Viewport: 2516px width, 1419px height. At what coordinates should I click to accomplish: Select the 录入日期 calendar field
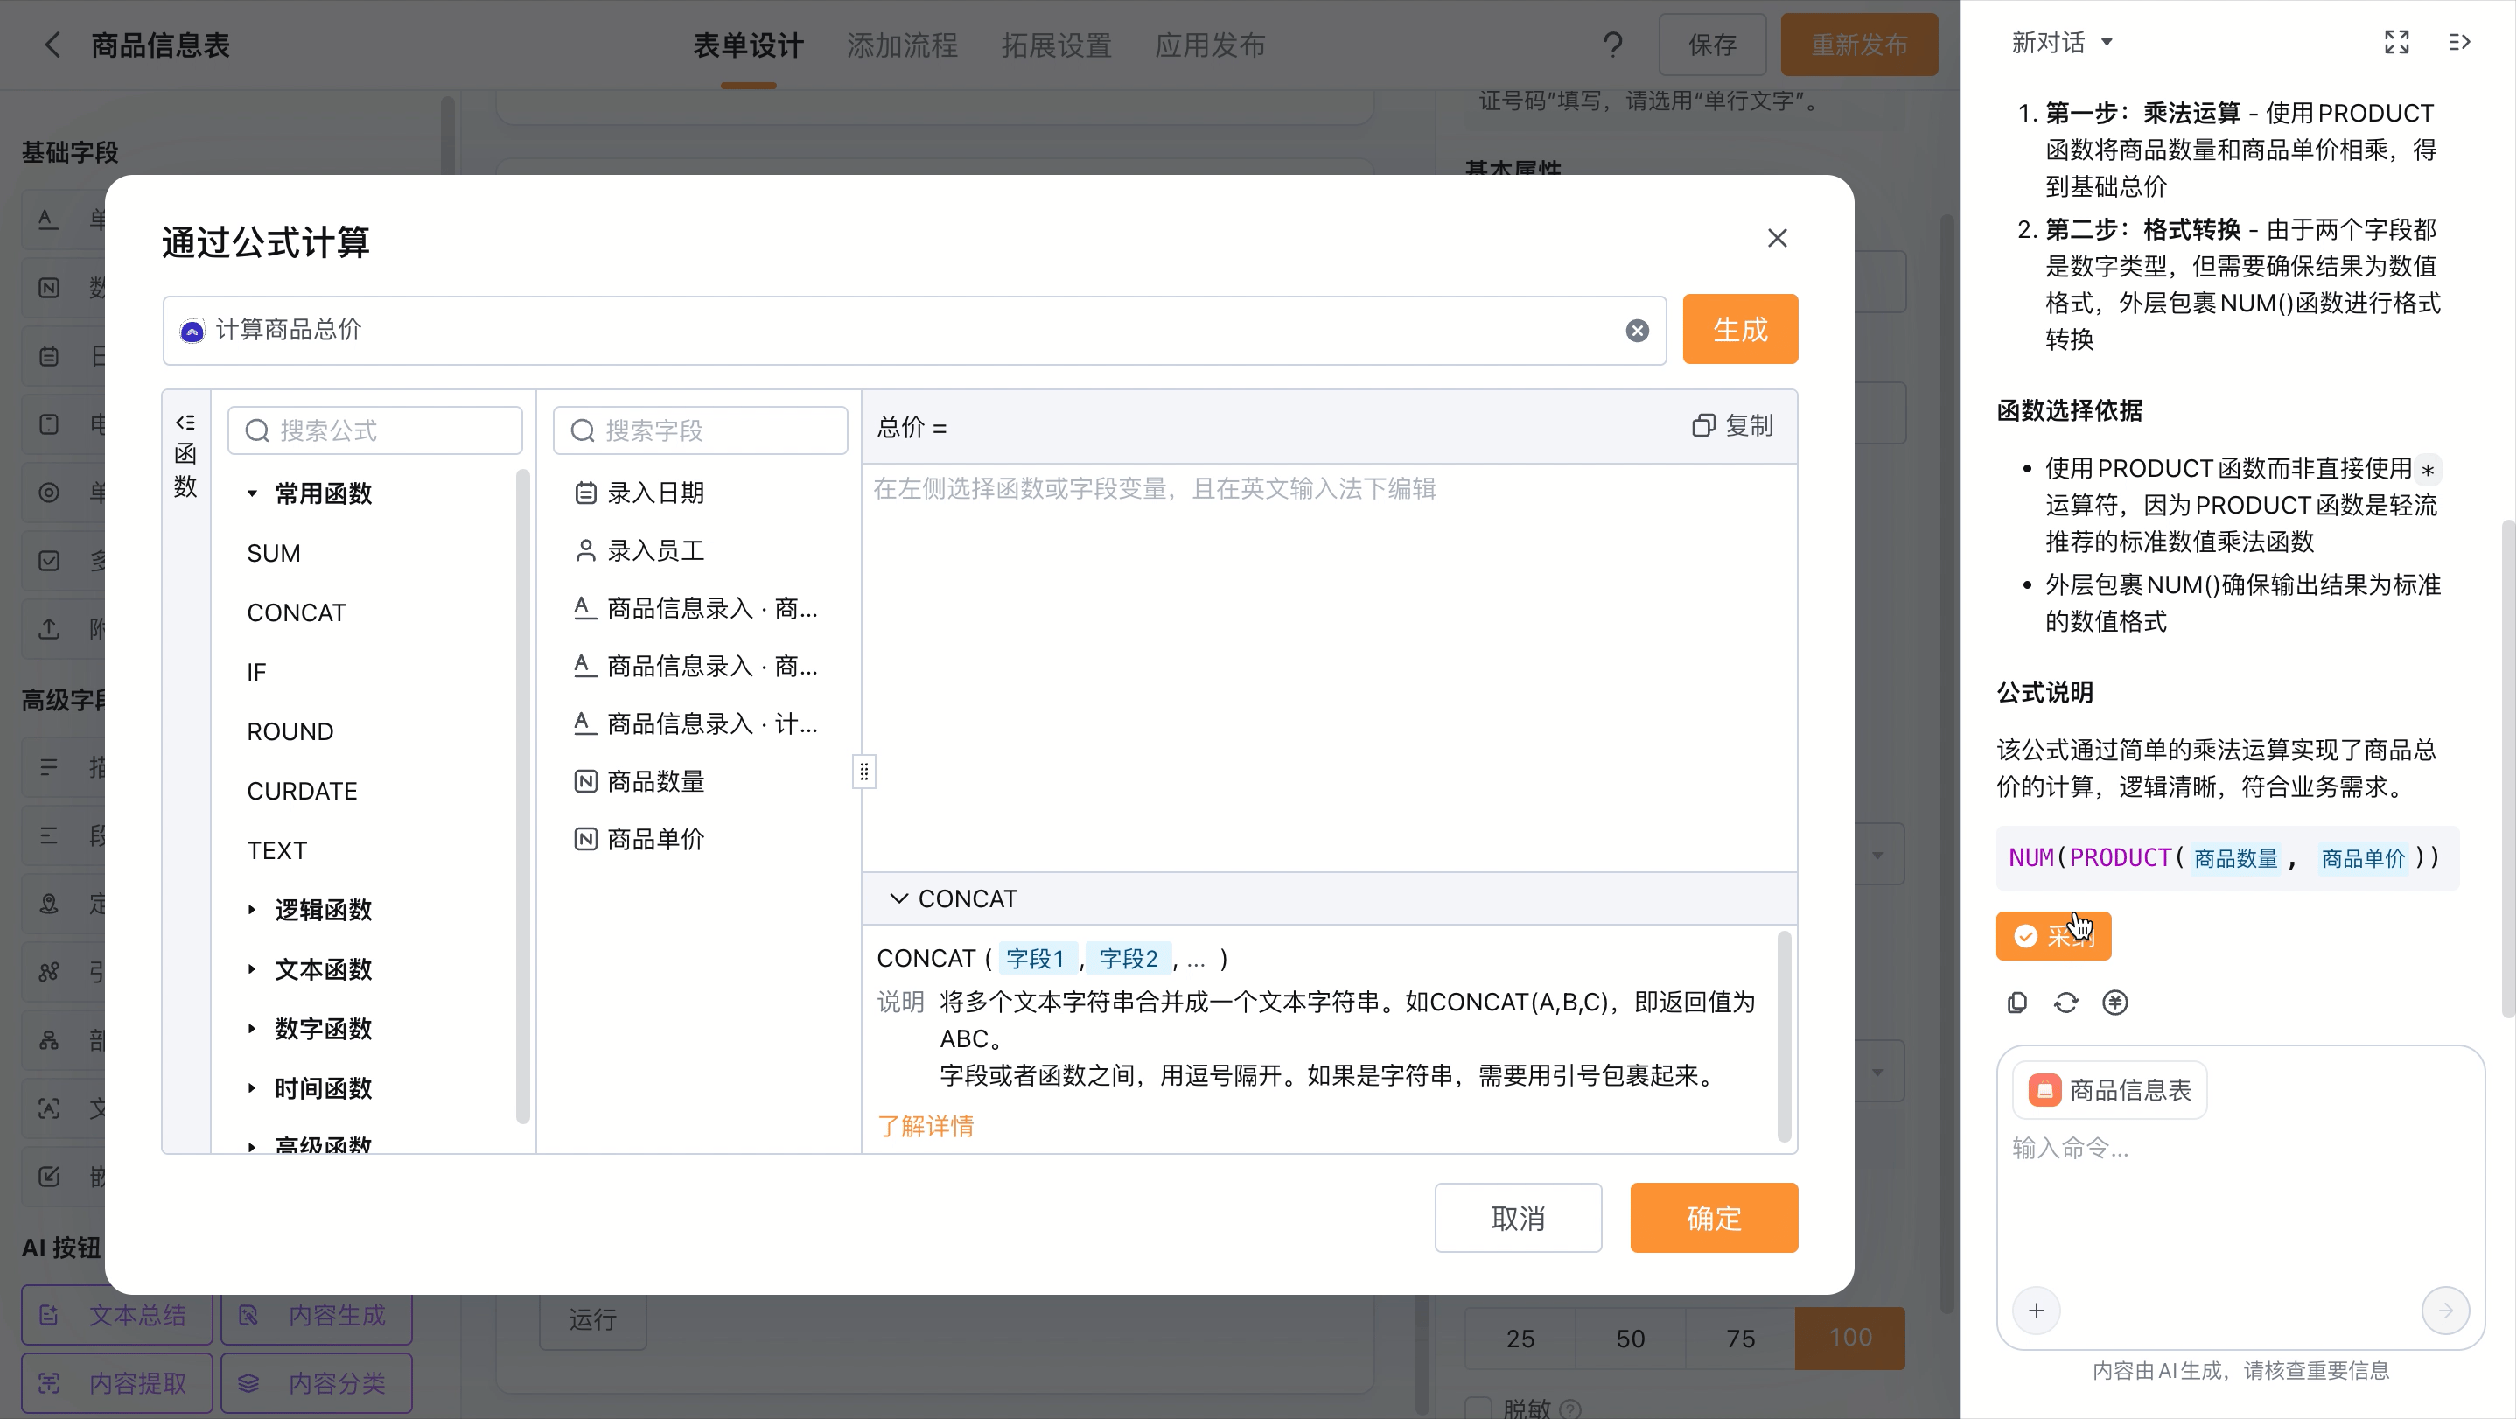tap(639, 493)
